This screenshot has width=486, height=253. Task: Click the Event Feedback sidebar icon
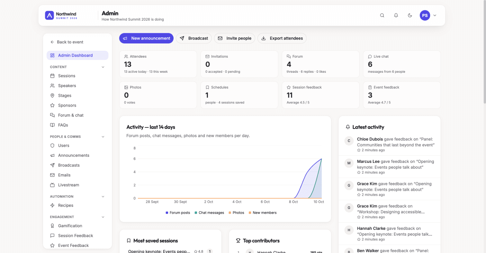tap(52, 246)
